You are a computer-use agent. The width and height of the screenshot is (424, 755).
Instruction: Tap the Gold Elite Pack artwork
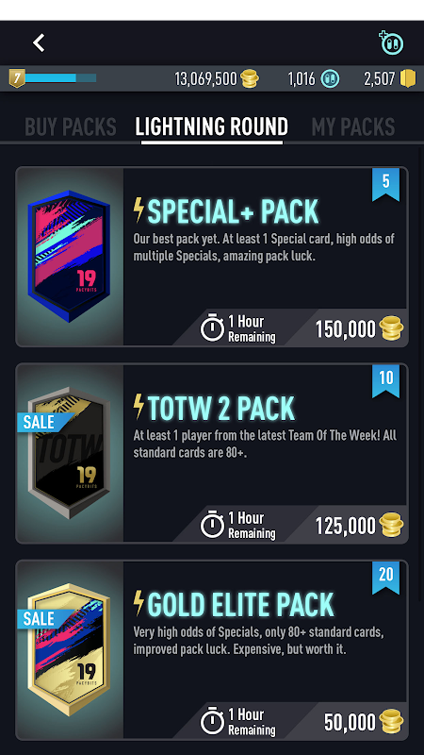click(69, 649)
